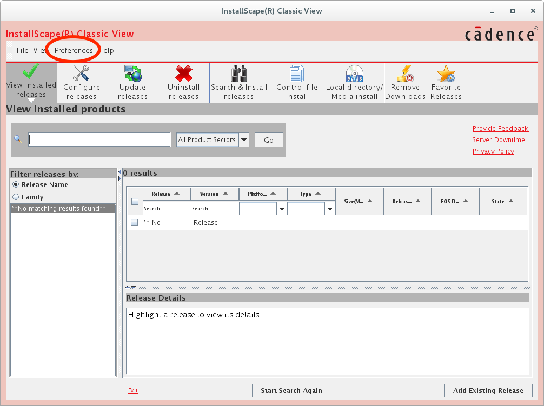Click Start Search Again button
544x406 pixels.
pos(291,390)
